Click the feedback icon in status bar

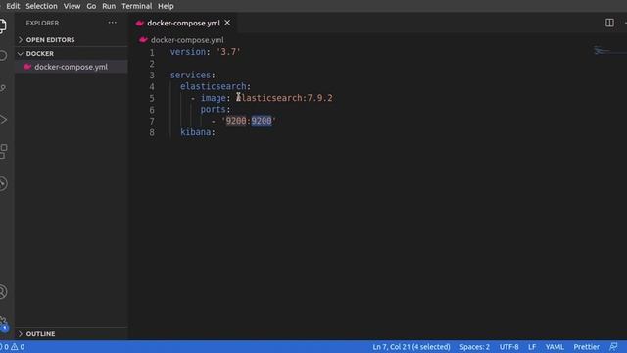613,346
